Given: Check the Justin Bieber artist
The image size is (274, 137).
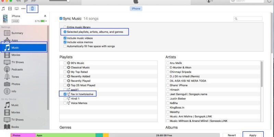Looking at the screenshot, I should tap(168, 99).
